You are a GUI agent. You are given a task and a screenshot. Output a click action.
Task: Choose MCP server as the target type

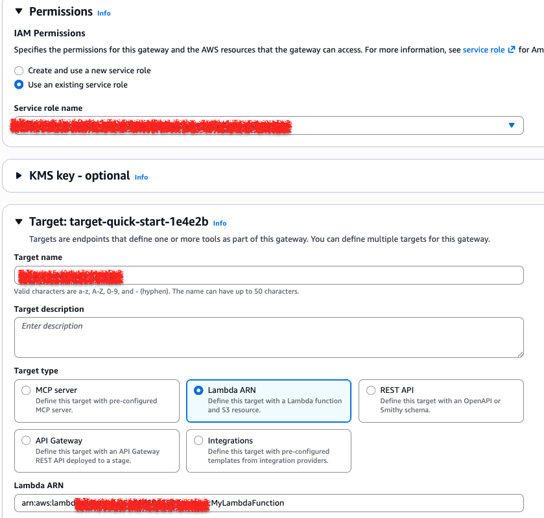(26, 390)
